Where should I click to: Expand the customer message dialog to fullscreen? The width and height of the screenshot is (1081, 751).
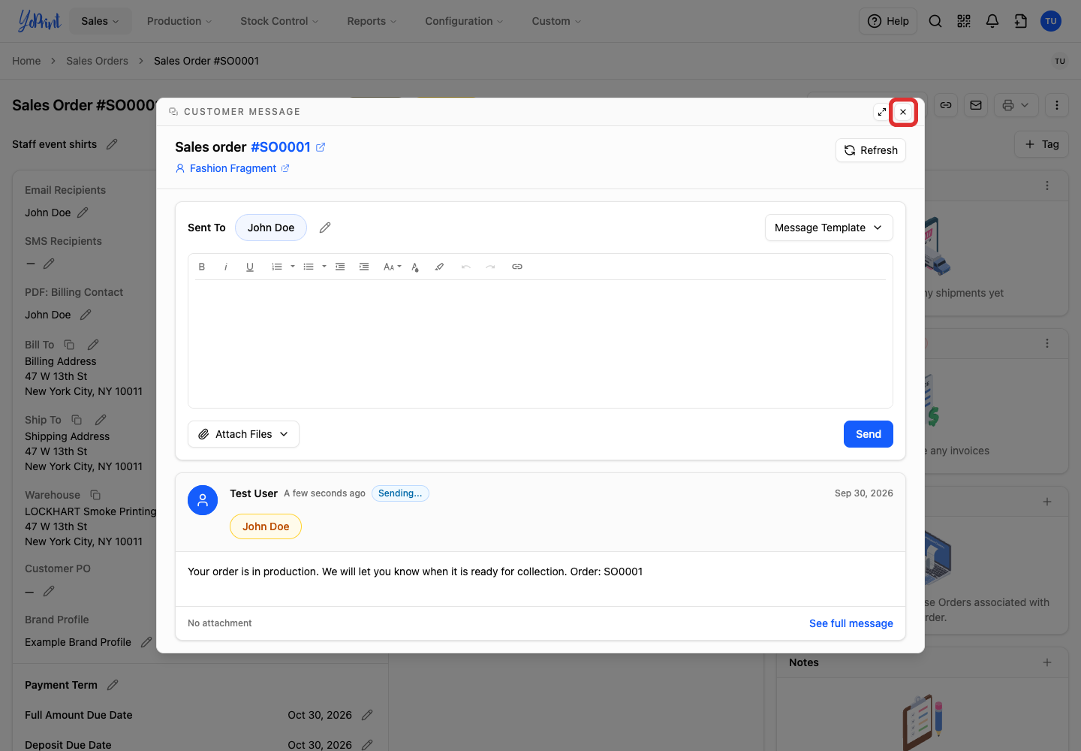(882, 112)
